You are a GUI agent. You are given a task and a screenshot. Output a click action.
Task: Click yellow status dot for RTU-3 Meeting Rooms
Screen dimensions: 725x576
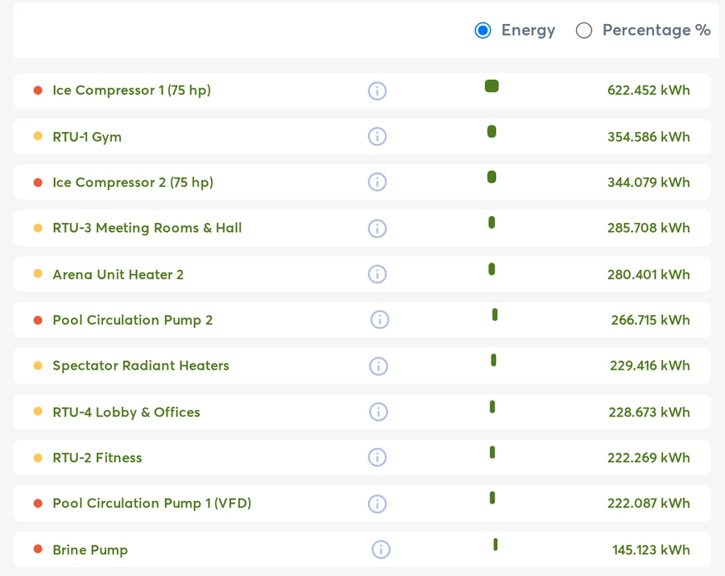pos(38,228)
